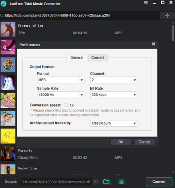Click the search magnifier icon
Viewport: 175px width, 188px height.
[x=2, y=15]
